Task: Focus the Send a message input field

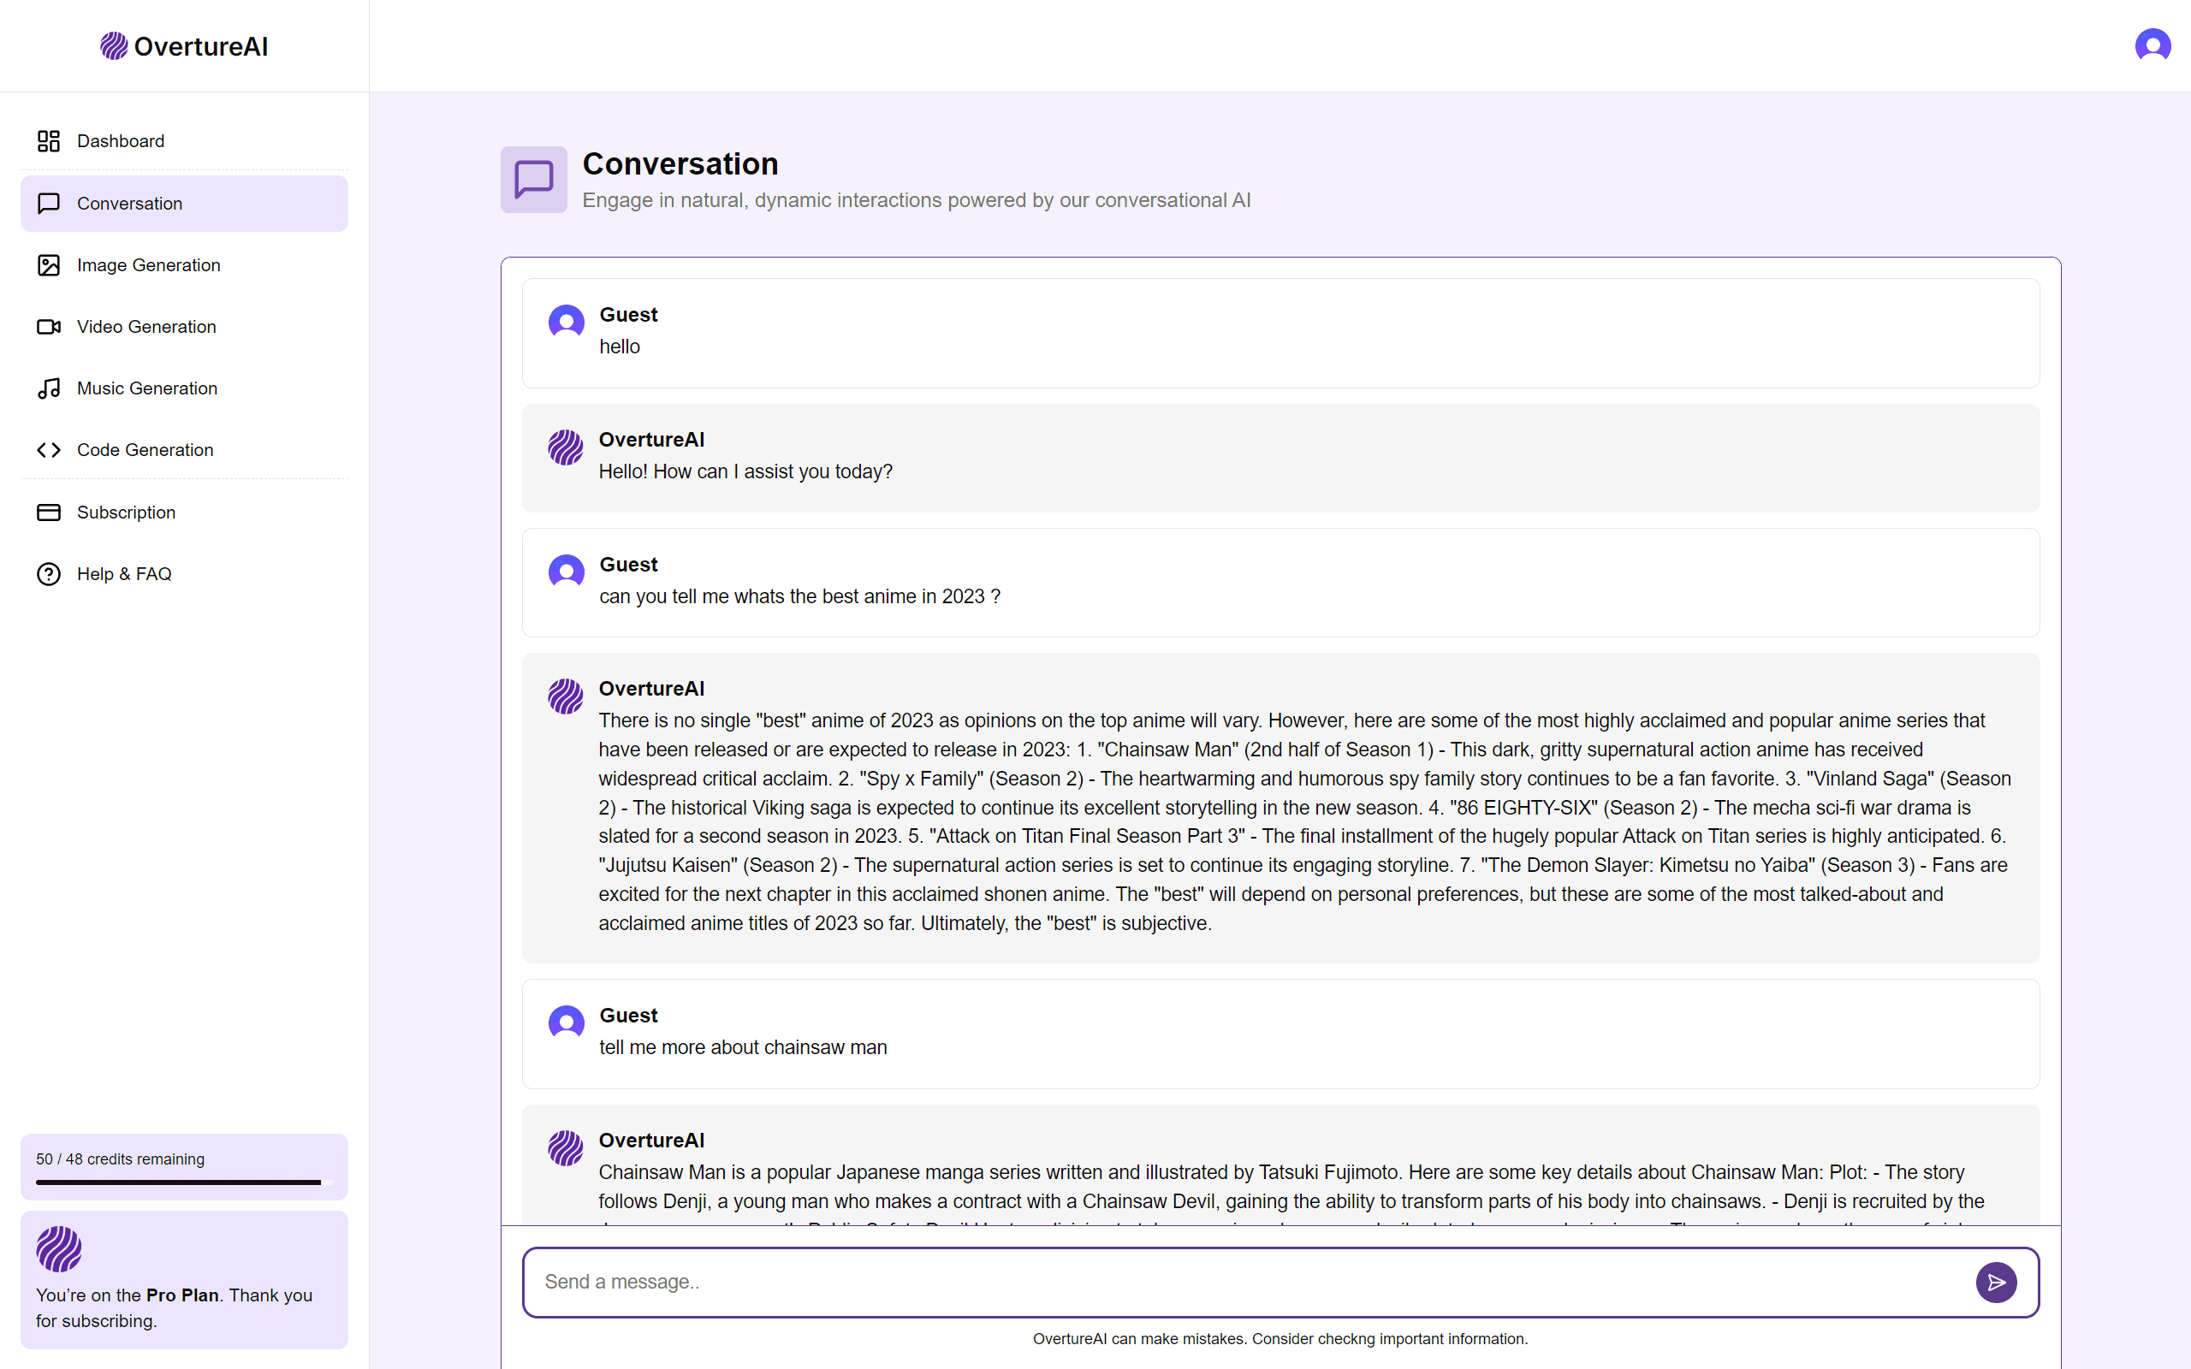Action: 1250,1282
